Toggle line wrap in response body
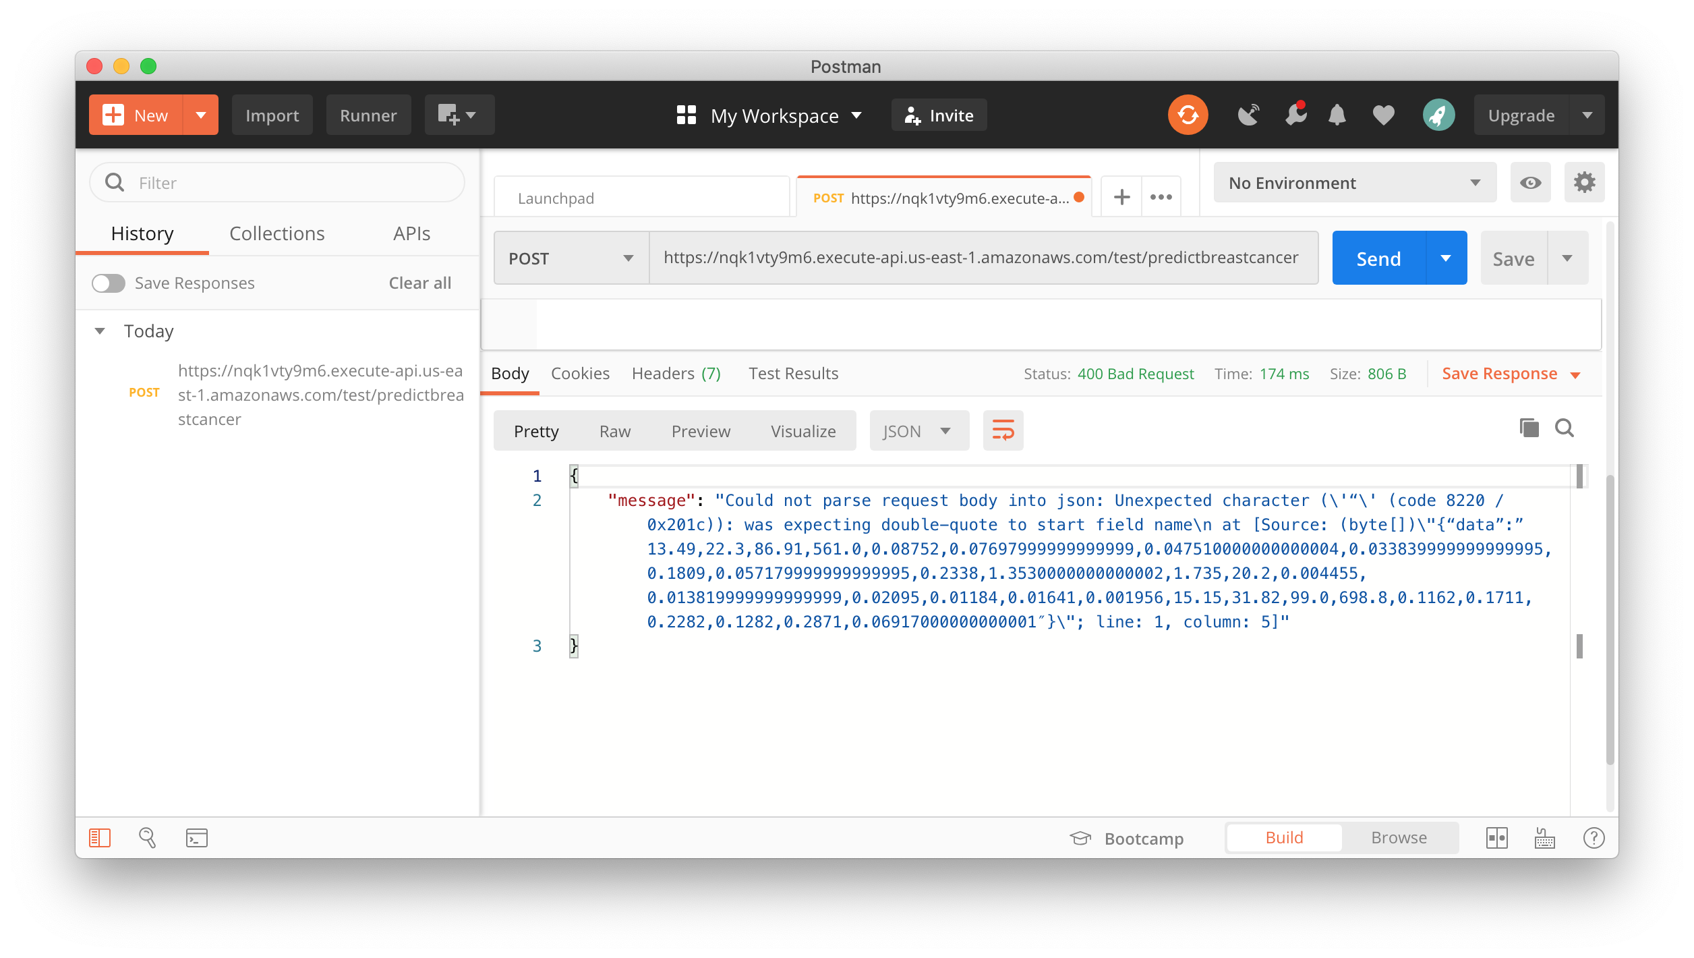The image size is (1694, 958). tap(1003, 430)
